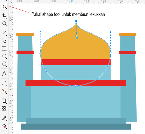
Task: Activate the Text tool
Action: point(4,73)
